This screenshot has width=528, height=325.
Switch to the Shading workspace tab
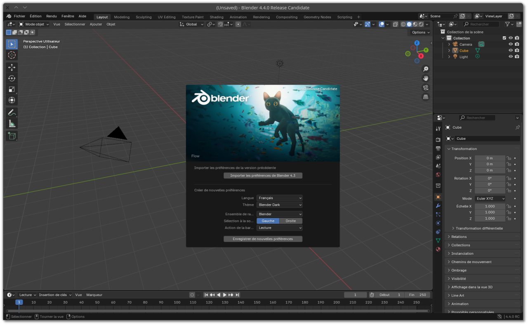(217, 17)
